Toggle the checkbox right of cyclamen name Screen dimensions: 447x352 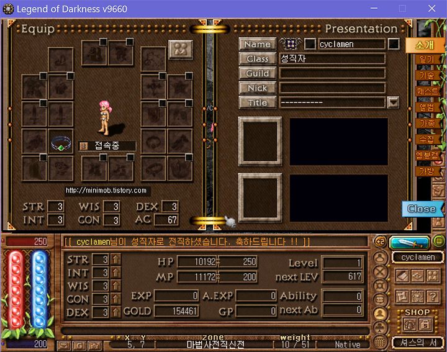tap(394, 44)
